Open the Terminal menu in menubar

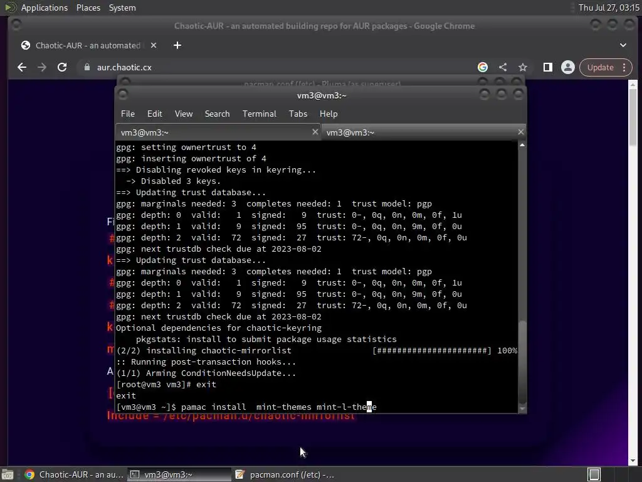(x=259, y=114)
